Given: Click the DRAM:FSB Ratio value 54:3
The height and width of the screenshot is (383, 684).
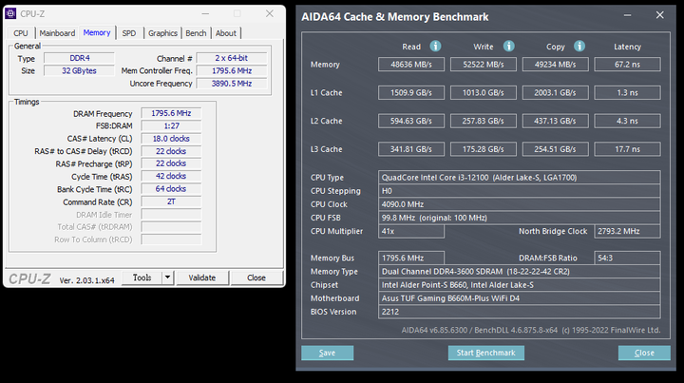Looking at the screenshot, I should pos(627,258).
